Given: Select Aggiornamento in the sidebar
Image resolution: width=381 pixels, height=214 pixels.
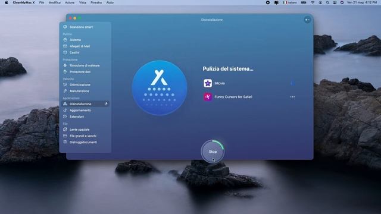Looking at the screenshot, I should pos(85,110).
